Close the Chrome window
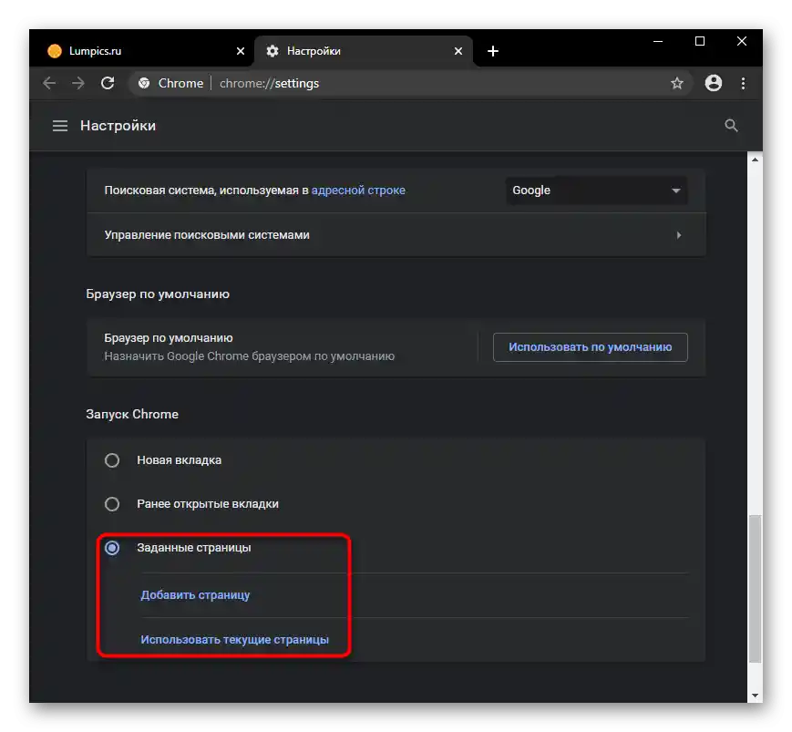 tap(742, 41)
